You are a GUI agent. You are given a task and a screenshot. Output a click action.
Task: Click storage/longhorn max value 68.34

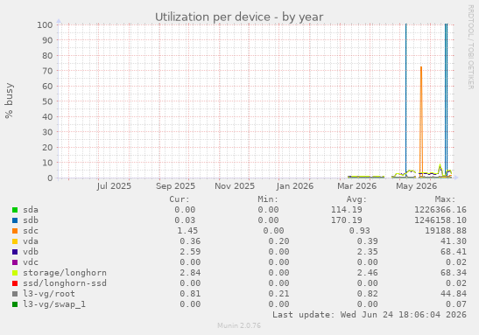(x=454, y=273)
